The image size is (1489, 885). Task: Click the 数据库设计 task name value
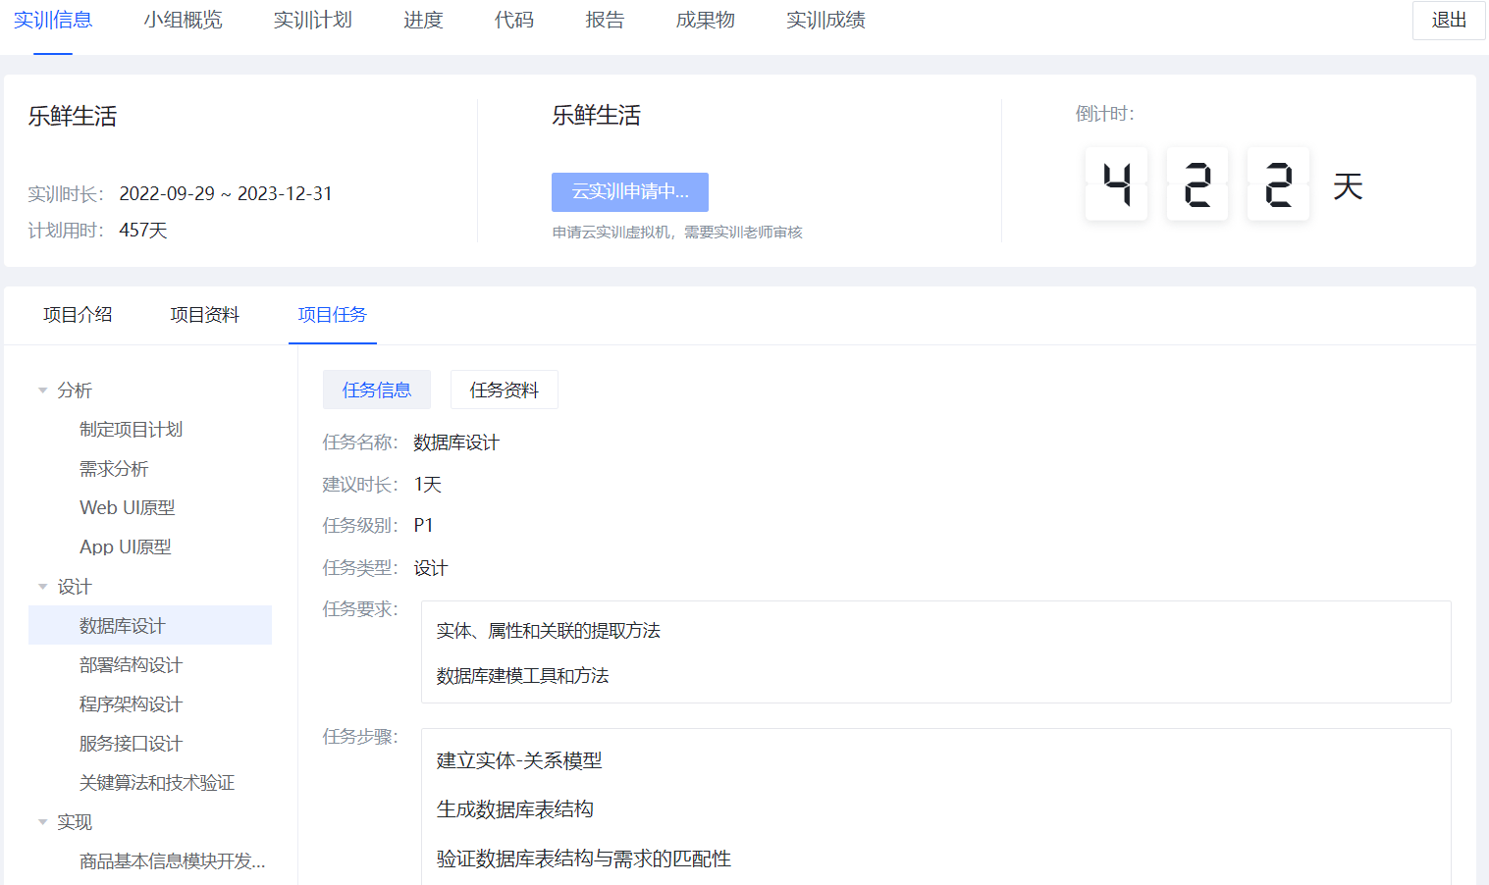click(x=456, y=442)
